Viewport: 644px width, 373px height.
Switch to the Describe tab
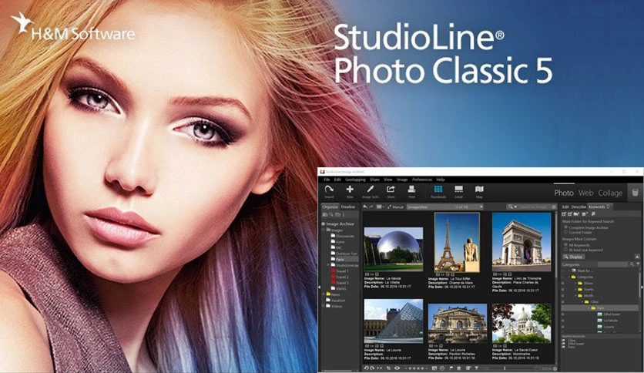[579, 207]
